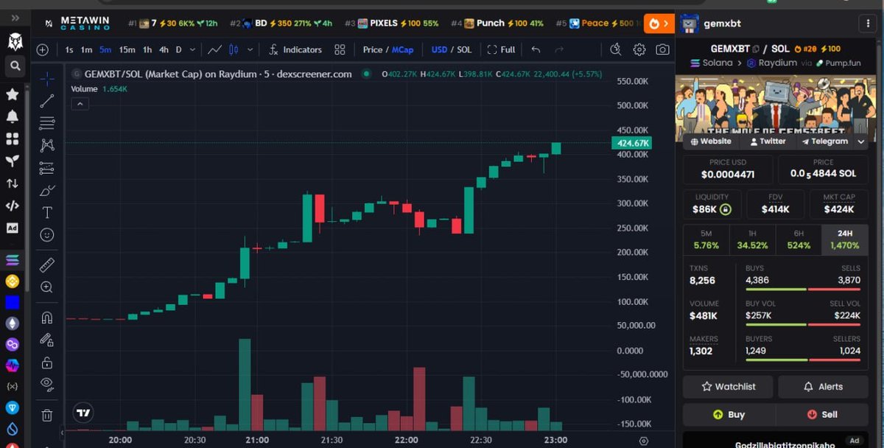Select the 5M stats tab
Screen dimensions: 884x448
click(706, 239)
